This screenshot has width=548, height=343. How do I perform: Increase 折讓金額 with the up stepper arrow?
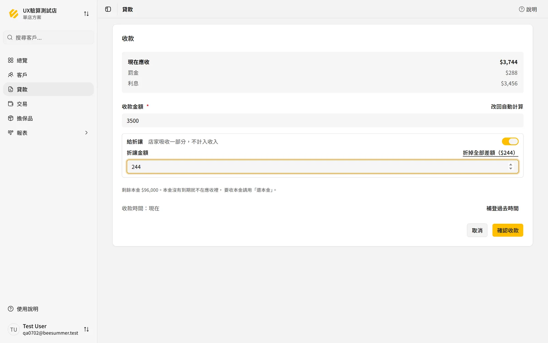click(x=511, y=165)
